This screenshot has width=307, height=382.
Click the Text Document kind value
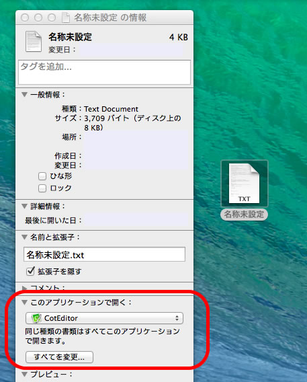tap(111, 109)
